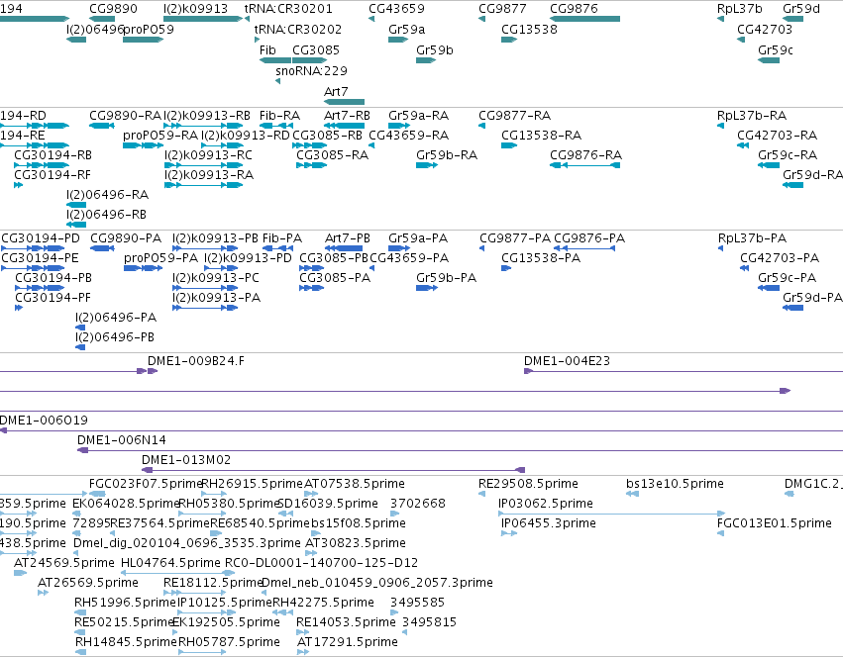
Task: Select the Gr59b-PA protein
Action: tap(427, 288)
